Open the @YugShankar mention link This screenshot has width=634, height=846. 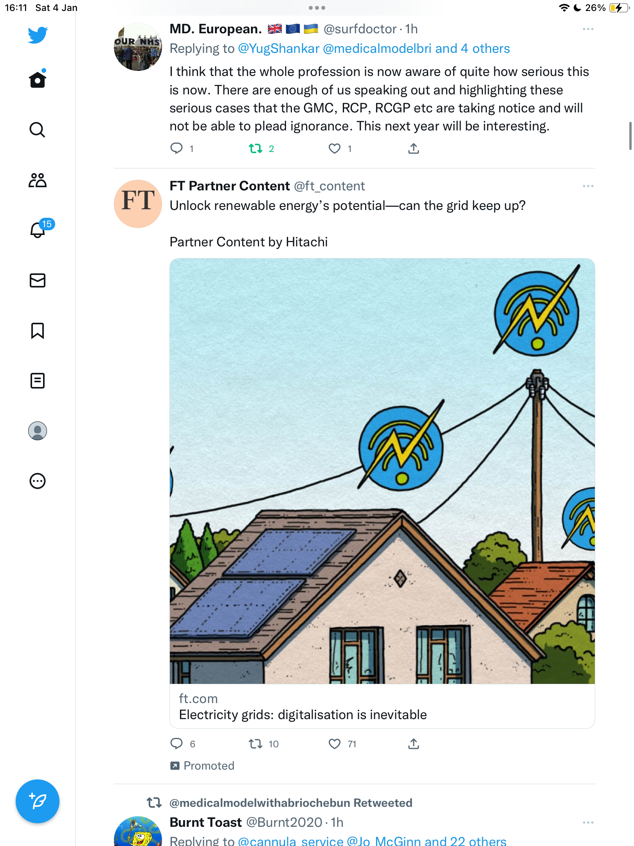(x=279, y=49)
